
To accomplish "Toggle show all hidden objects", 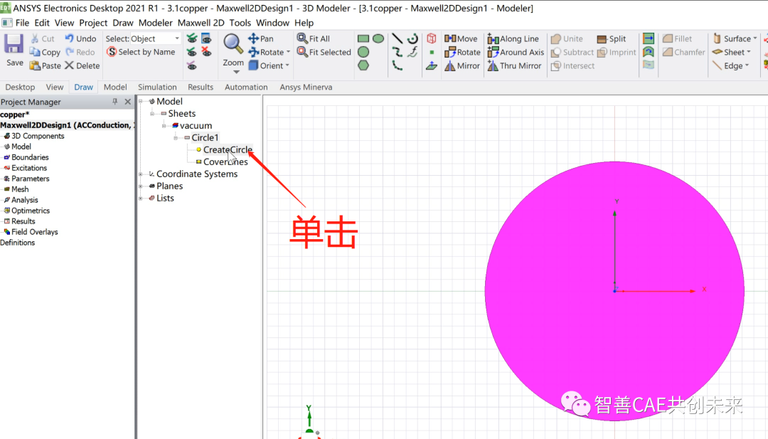I will click(x=191, y=38).
